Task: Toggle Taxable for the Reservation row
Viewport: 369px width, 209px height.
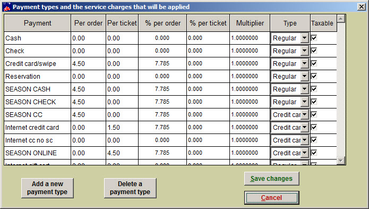Action: click(x=314, y=76)
